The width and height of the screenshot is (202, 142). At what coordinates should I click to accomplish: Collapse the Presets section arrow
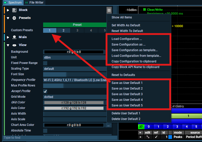coord(8,18)
